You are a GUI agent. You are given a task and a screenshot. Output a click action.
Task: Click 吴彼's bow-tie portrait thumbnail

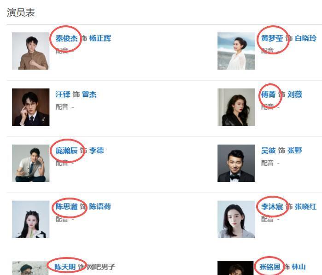[x=236, y=163]
